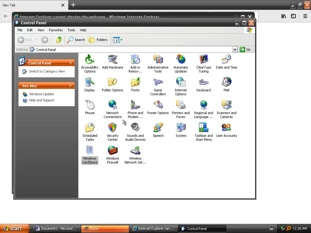Viewport: 311px width, 233px height.
Task: Toggle the Folders pane button
Action: coord(98,40)
